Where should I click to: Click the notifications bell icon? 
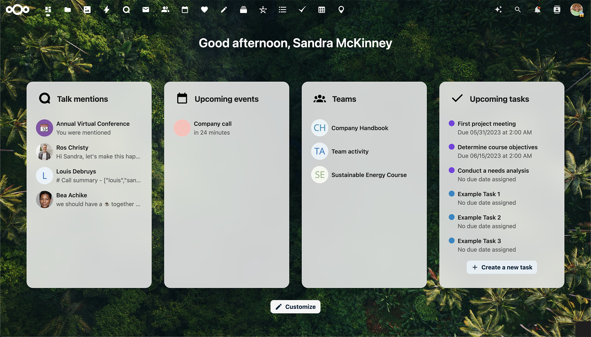point(537,9)
